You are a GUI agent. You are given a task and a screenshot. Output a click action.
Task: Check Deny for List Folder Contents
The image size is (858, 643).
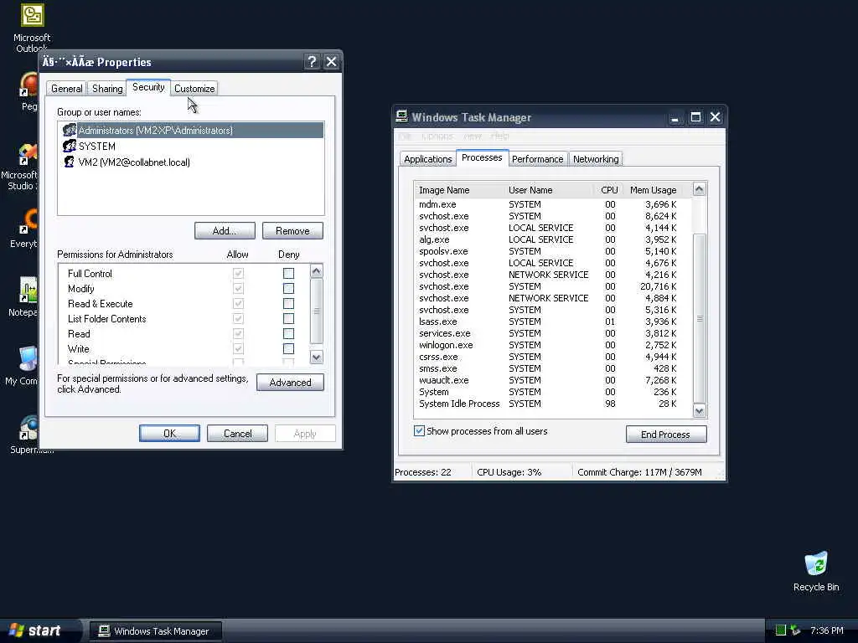click(x=288, y=318)
